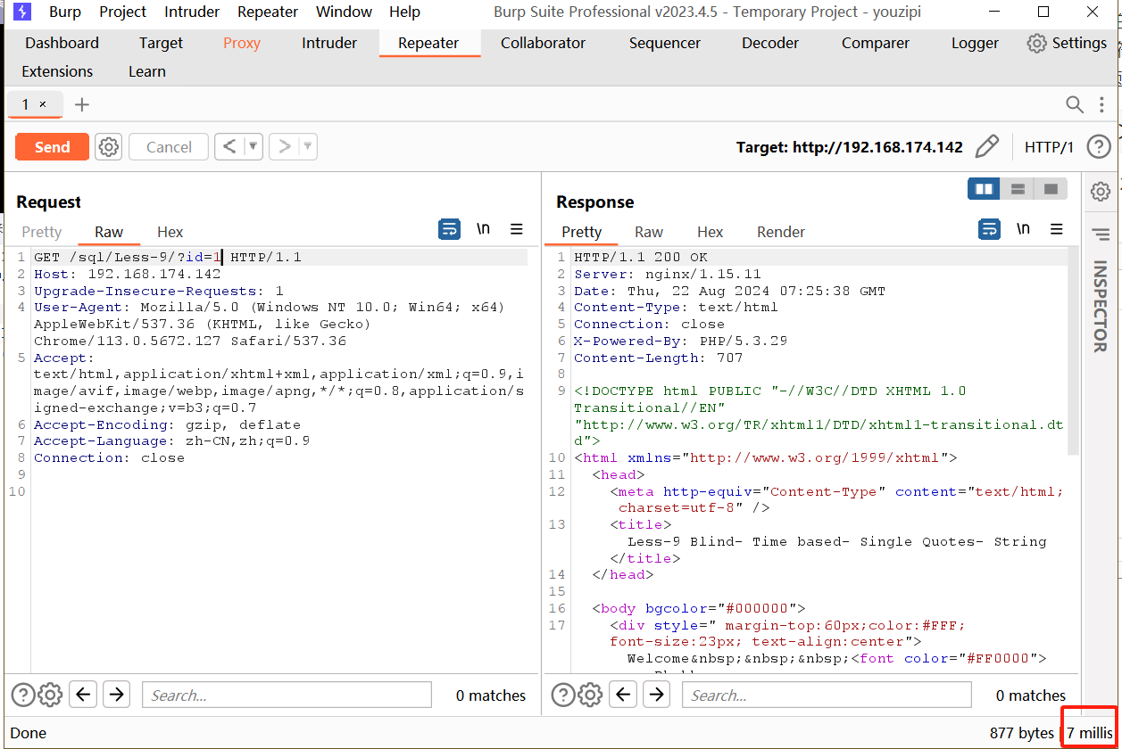Show Response in Raw view
Image resolution: width=1122 pixels, height=749 pixels.
(x=649, y=232)
